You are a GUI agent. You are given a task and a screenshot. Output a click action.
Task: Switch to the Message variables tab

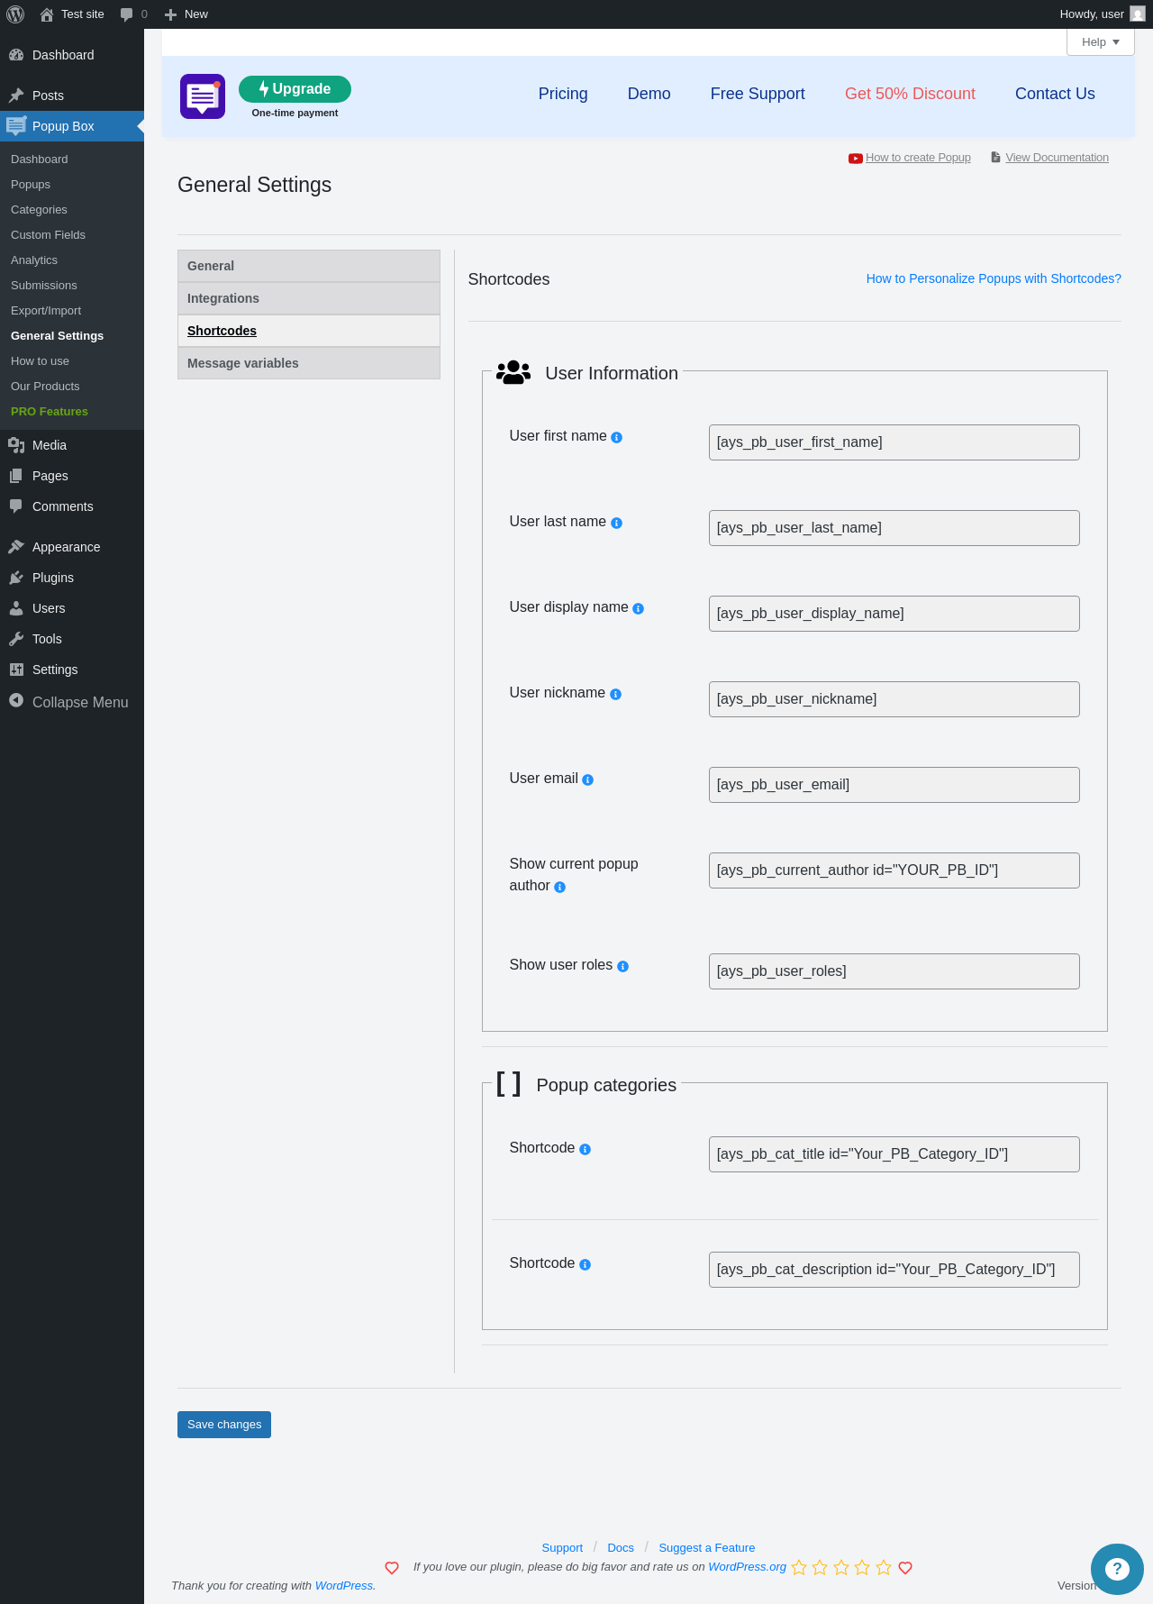point(308,363)
